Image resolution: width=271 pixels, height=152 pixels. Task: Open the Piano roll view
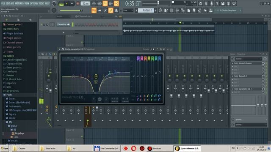click(x=166, y=11)
